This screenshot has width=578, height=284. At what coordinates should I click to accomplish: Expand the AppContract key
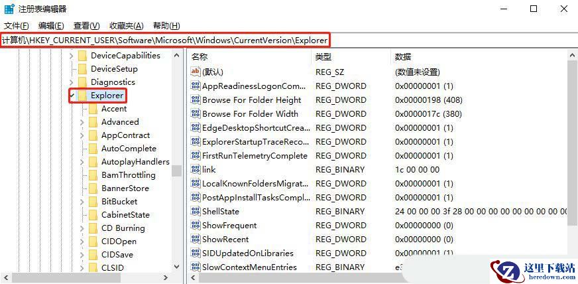[x=82, y=135]
